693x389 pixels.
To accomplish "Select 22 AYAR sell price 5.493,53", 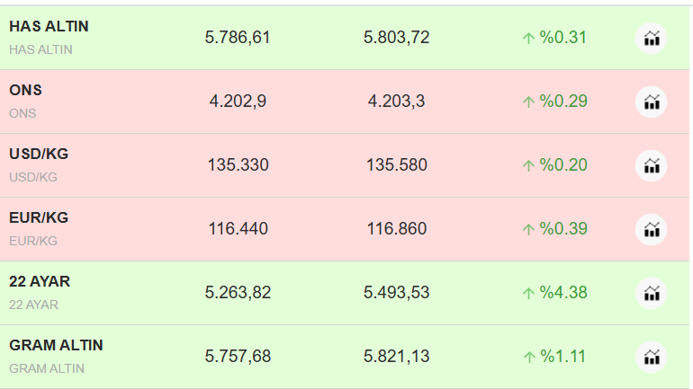I will (396, 293).
